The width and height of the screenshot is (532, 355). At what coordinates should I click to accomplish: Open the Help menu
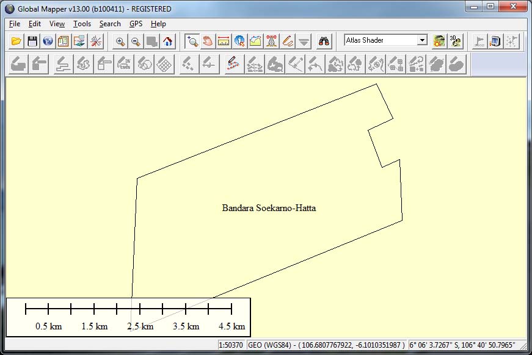click(158, 24)
